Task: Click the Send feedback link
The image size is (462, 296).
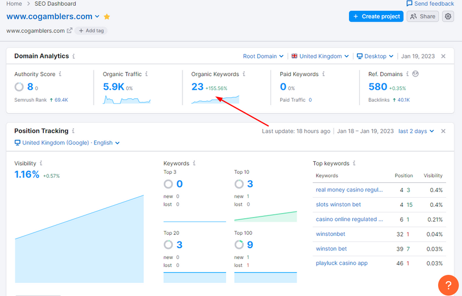Action: pyautogui.click(x=430, y=3)
